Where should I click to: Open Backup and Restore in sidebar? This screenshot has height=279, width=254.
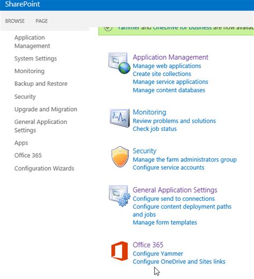pyautogui.click(x=41, y=84)
